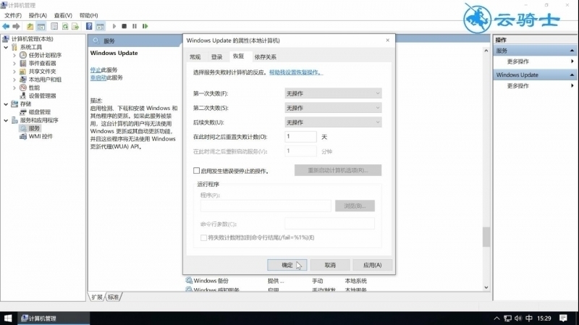Open the 帮助我设置恢复操作 link
The height and width of the screenshot is (325, 579).
(296, 72)
